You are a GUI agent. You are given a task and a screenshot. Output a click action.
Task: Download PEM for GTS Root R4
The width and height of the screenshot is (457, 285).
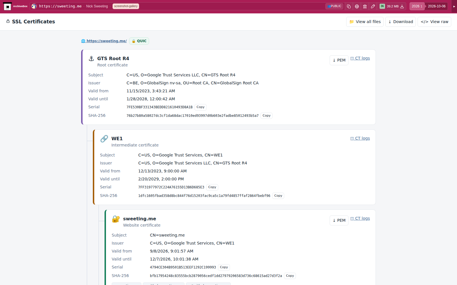pos(339,60)
